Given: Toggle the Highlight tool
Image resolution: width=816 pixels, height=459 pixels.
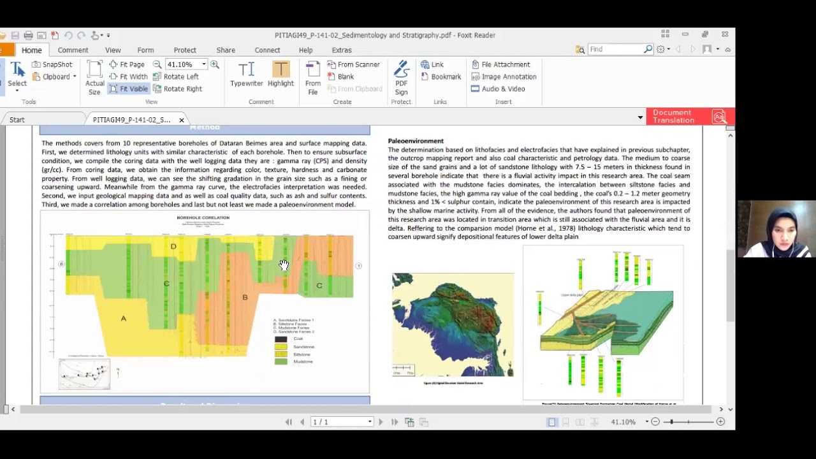Looking at the screenshot, I should pyautogui.click(x=280, y=75).
